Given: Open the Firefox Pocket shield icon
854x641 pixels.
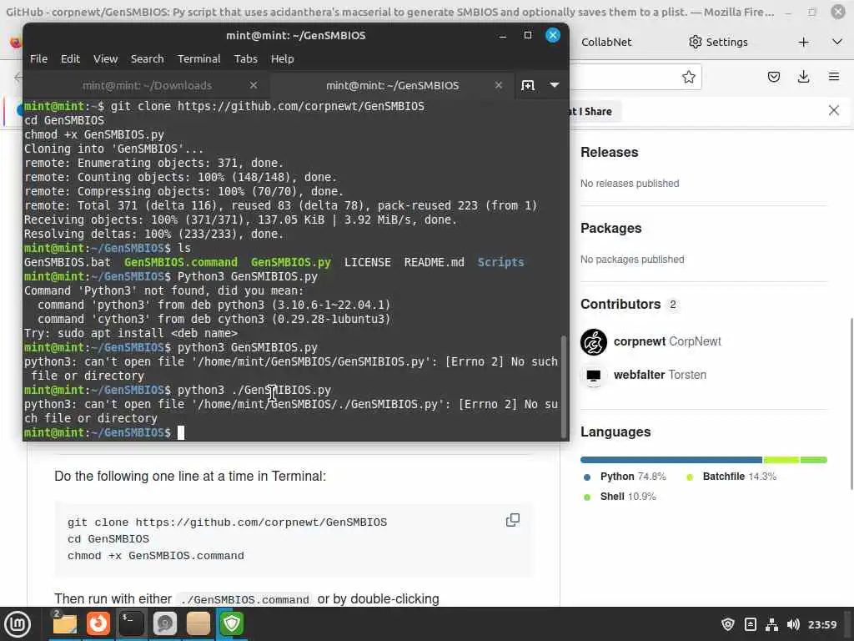Looking at the screenshot, I should [773, 77].
